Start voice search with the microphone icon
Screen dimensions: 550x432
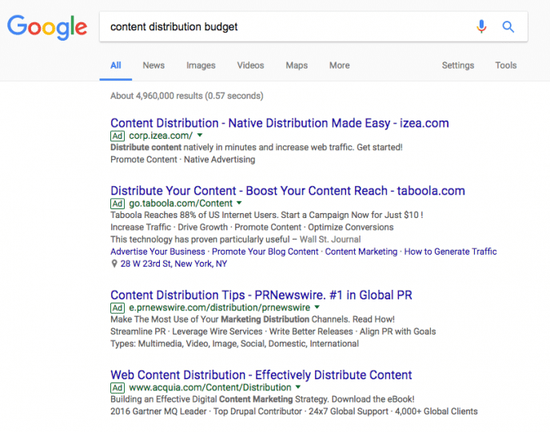pyautogui.click(x=481, y=26)
